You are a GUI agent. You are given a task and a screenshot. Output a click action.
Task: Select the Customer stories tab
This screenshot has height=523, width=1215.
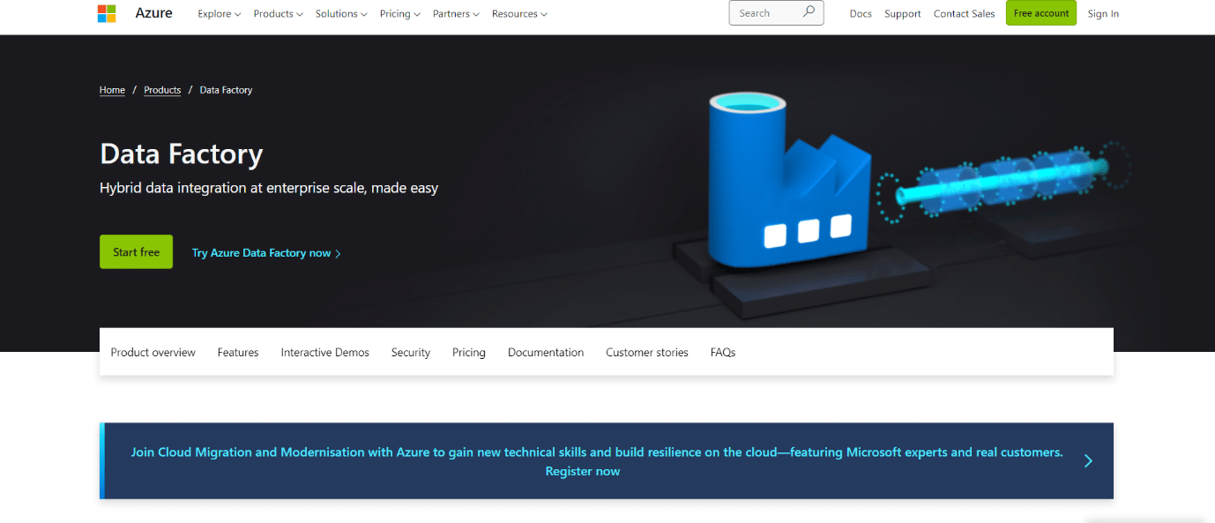[x=647, y=352]
